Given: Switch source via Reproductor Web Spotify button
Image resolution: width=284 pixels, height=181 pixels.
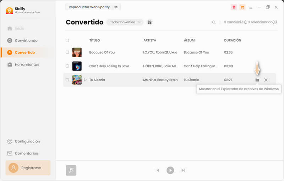Looking at the screenshot, I should pos(93,7).
